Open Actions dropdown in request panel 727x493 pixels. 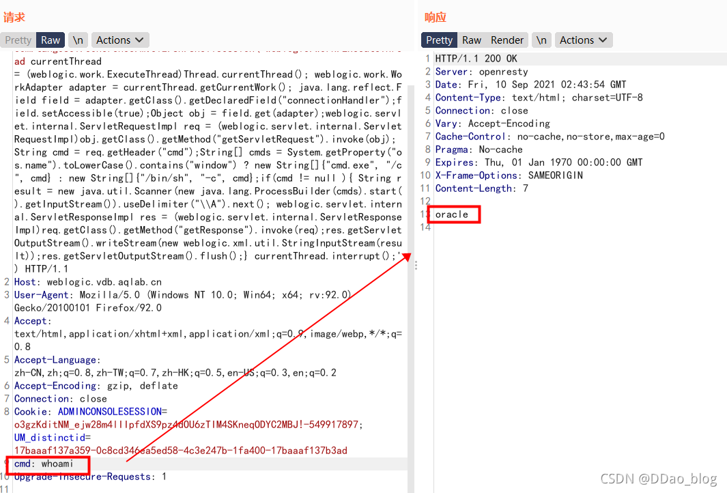click(120, 40)
